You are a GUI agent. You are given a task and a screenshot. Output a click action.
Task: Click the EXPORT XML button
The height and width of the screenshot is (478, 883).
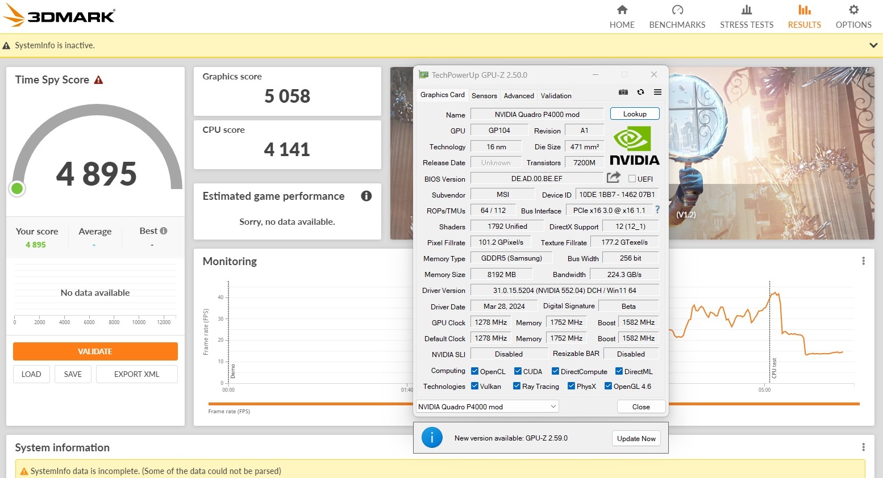(137, 374)
